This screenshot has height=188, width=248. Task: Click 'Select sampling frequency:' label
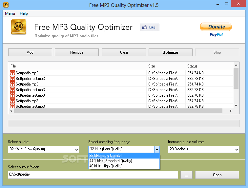109,142
